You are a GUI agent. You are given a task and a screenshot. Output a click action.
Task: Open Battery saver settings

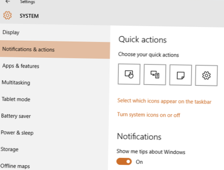tap(54, 116)
